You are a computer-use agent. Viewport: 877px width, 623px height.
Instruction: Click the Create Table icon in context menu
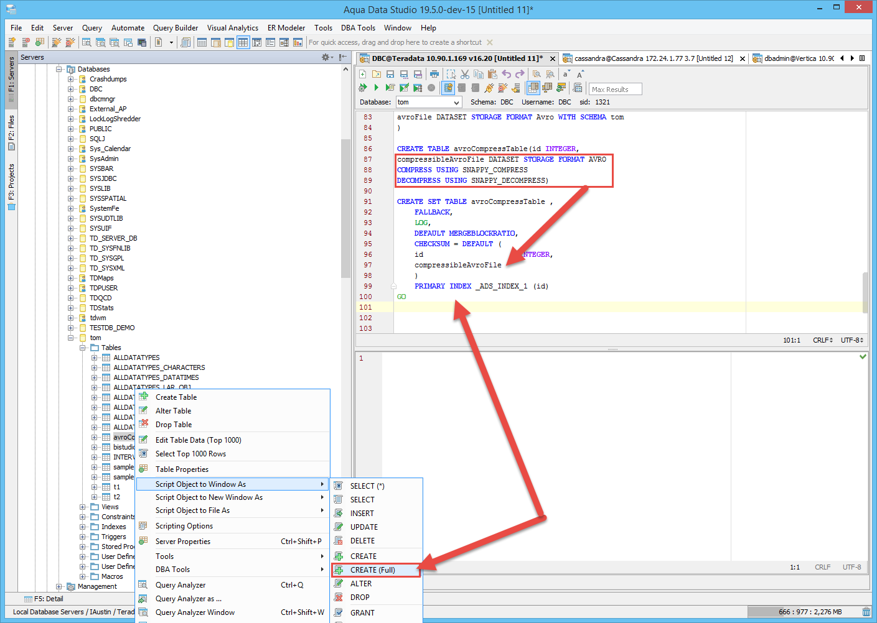(144, 397)
